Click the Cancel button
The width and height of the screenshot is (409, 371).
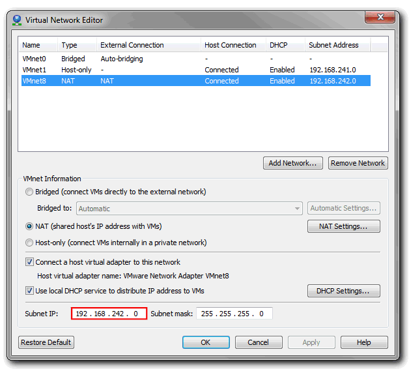[259, 342]
